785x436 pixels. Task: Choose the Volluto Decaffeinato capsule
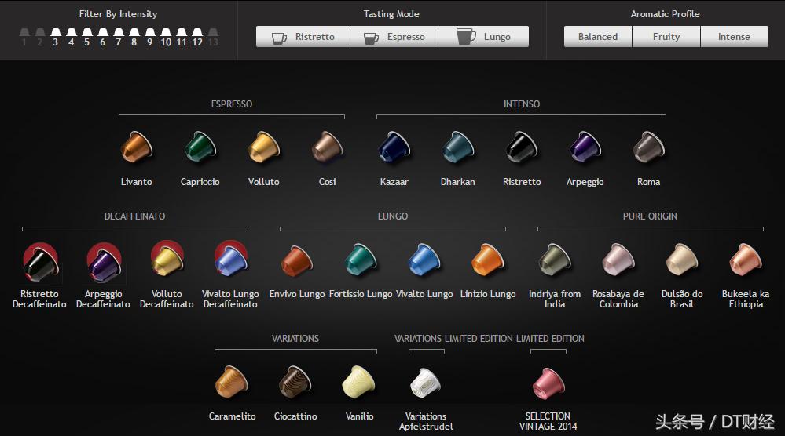[x=167, y=260]
